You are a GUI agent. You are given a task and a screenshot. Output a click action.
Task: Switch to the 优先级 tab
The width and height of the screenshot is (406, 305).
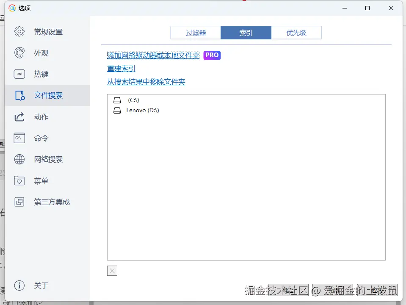coord(296,33)
